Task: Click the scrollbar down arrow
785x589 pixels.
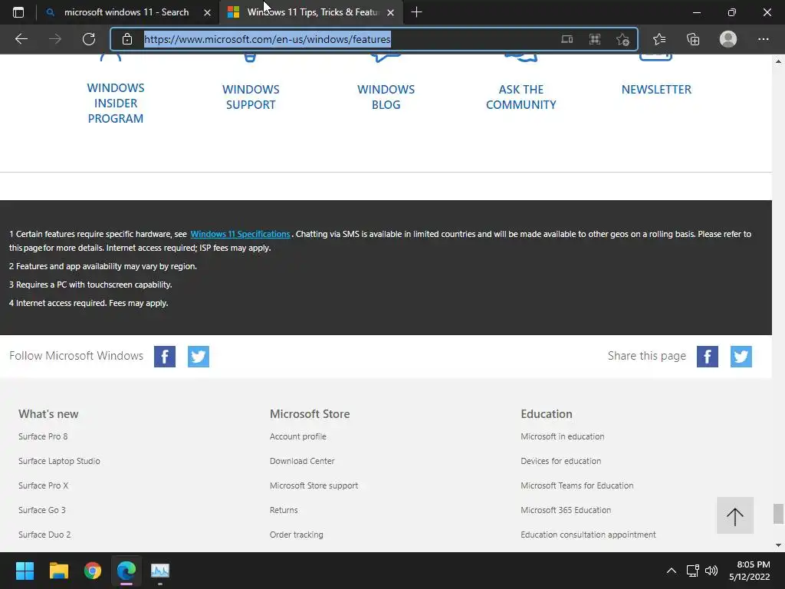Action: point(778,545)
